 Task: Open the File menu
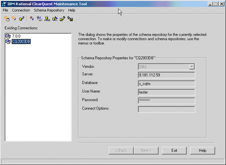6,10
